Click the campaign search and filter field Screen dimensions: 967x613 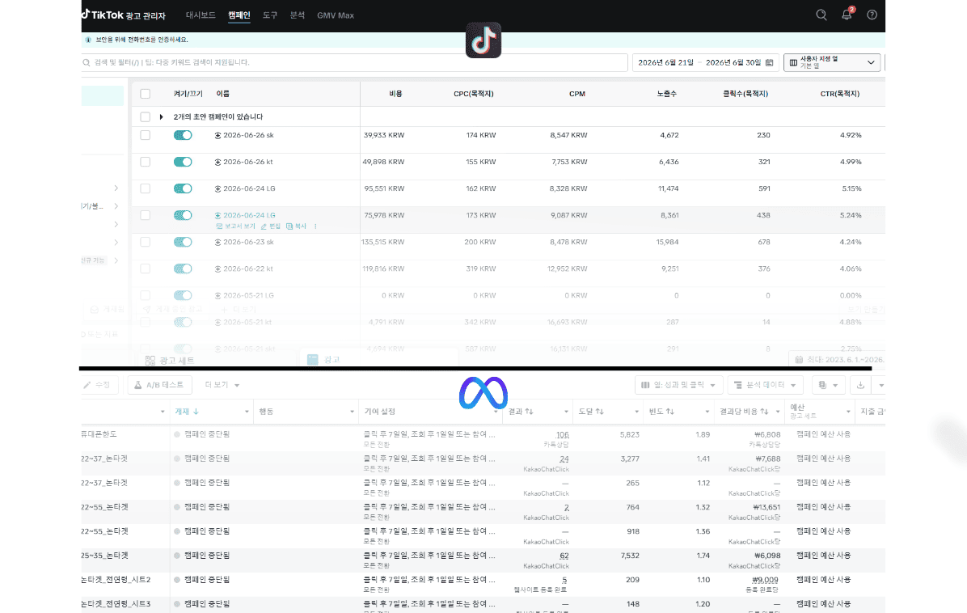point(355,62)
